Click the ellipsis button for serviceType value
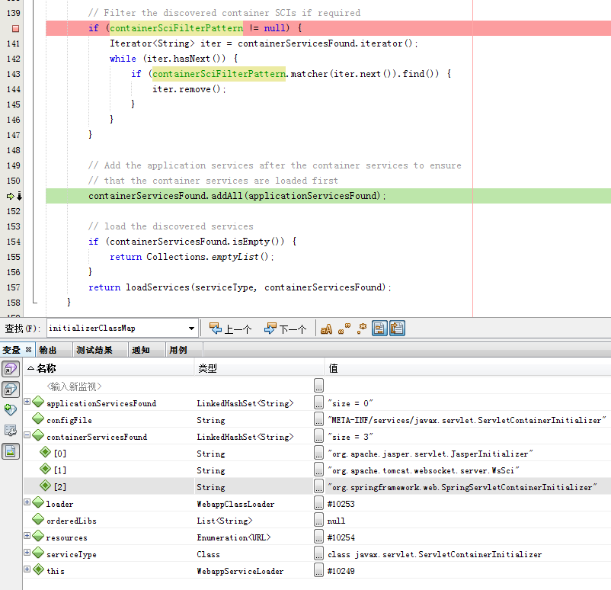The width and height of the screenshot is (611, 590). [x=318, y=553]
